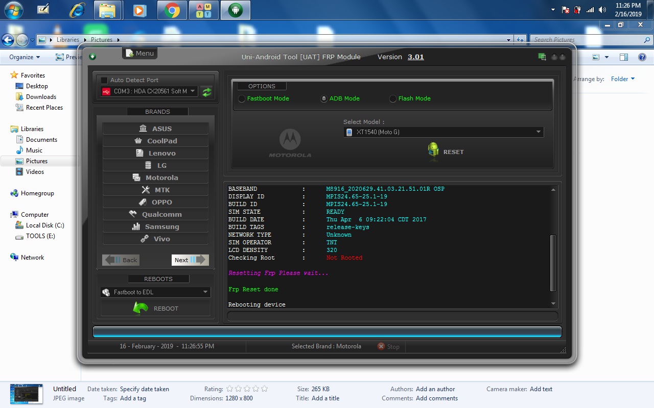Expand the view options arrow in Explorer

(x=606, y=58)
